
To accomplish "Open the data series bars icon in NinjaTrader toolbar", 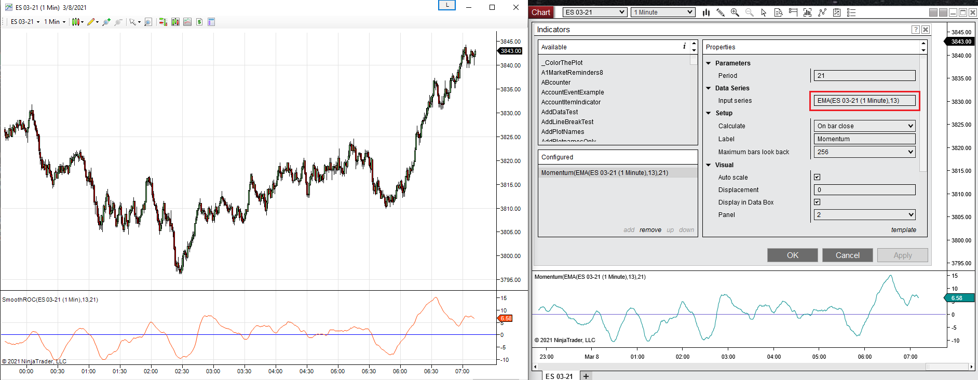I will coord(807,12).
